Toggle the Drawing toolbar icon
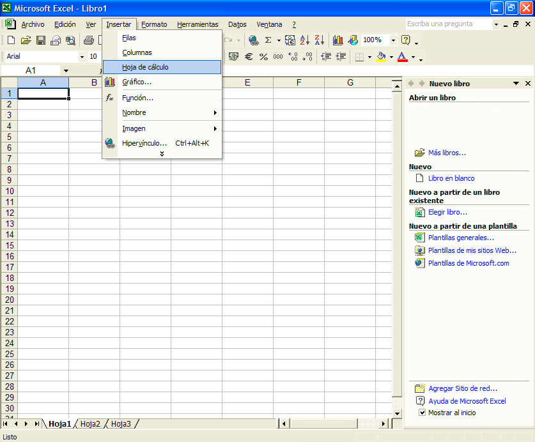This screenshot has width=535, height=442. [x=353, y=40]
